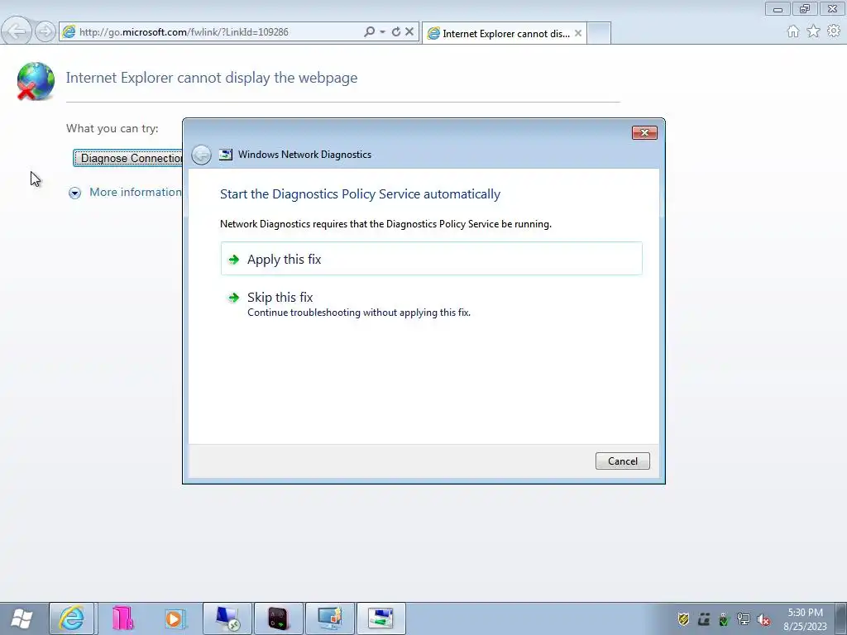
Task: Open the dark terminal app taskbar icon
Action: point(278,618)
